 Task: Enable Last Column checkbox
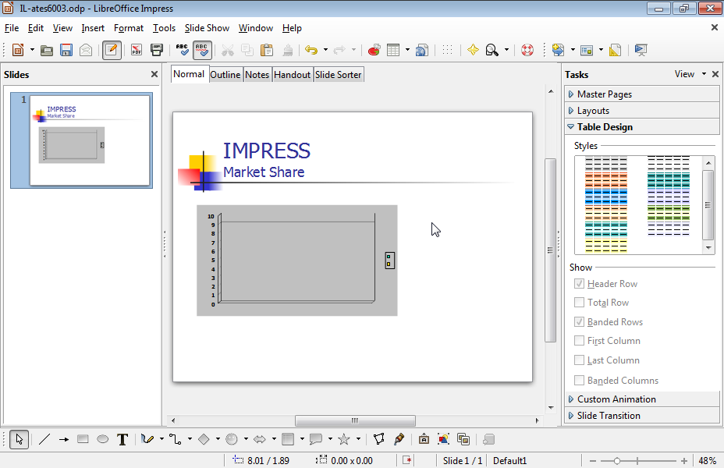coord(579,360)
